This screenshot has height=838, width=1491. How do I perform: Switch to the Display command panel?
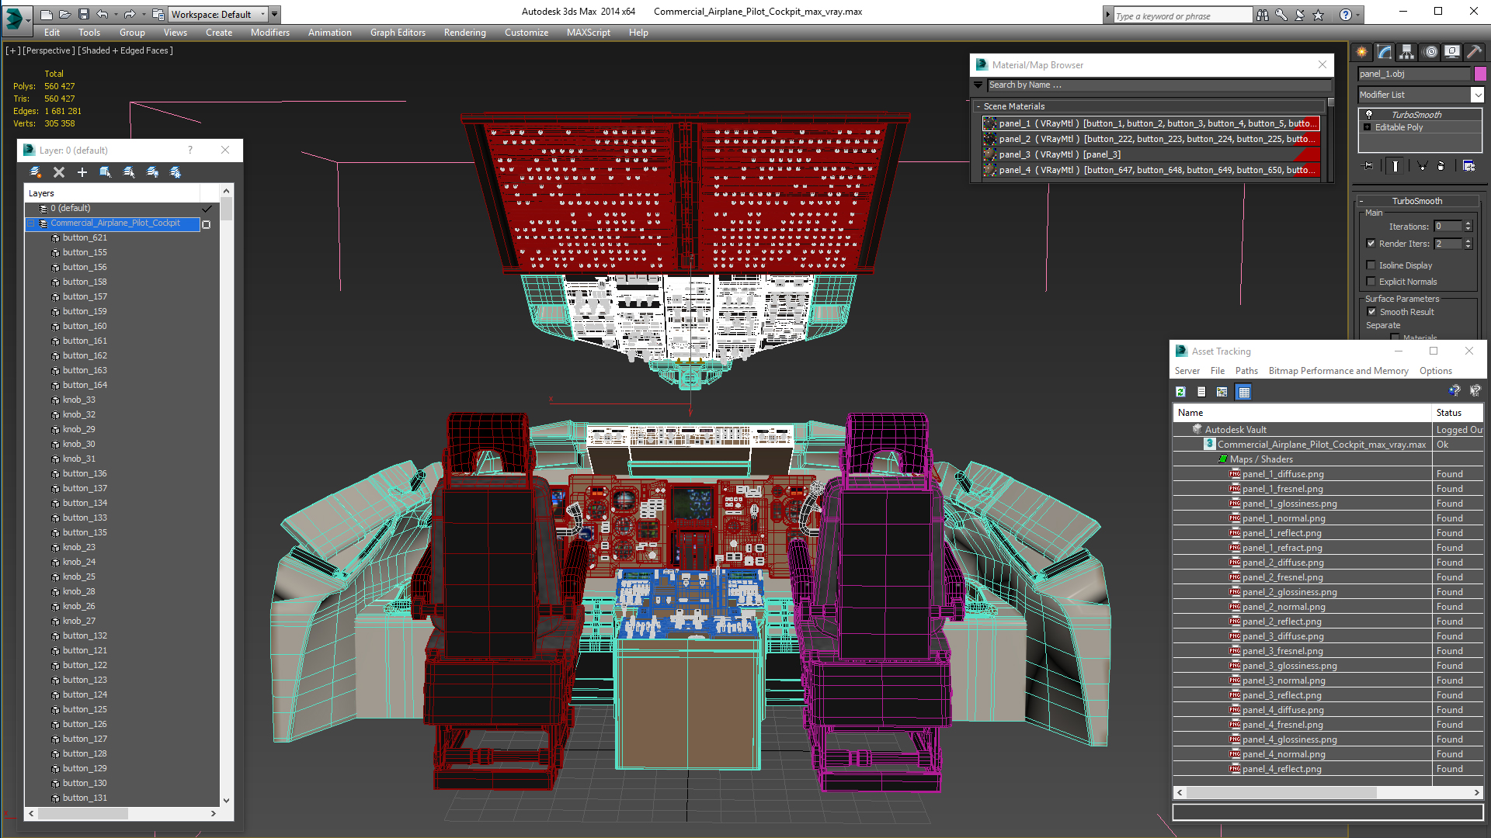click(1452, 52)
